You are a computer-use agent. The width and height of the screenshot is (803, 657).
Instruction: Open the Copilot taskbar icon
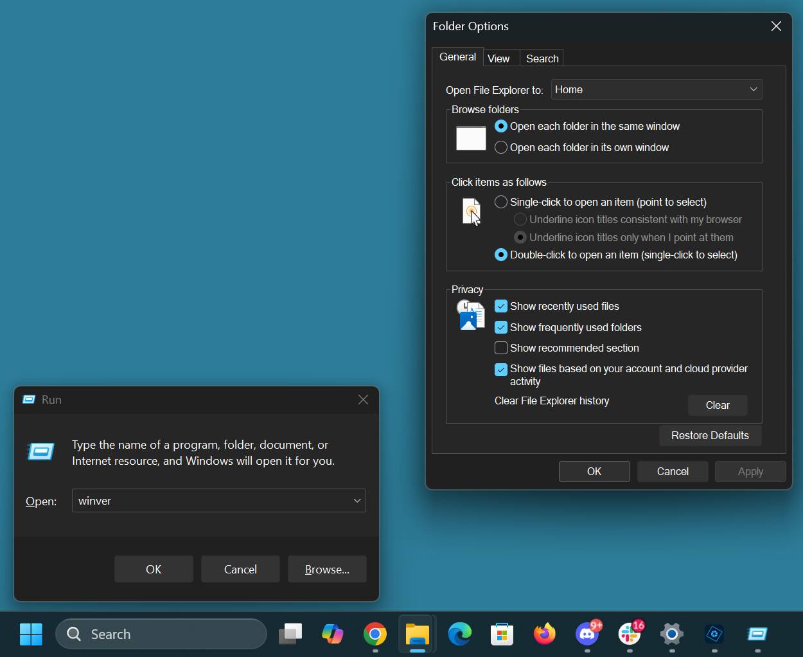(333, 634)
